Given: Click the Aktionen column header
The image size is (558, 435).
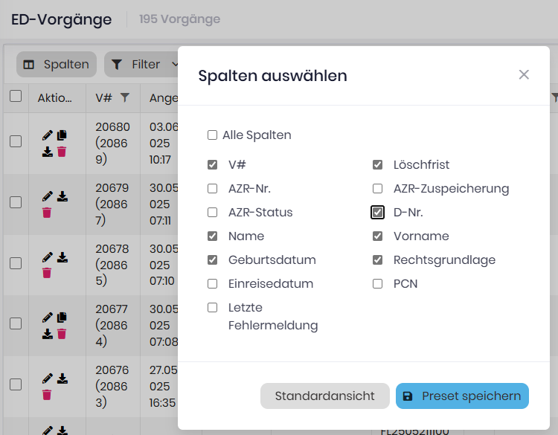Looking at the screenshot, I should point(54,97).
